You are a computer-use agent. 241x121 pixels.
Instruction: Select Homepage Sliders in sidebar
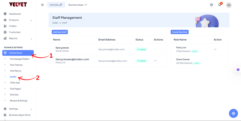point(19,59)
